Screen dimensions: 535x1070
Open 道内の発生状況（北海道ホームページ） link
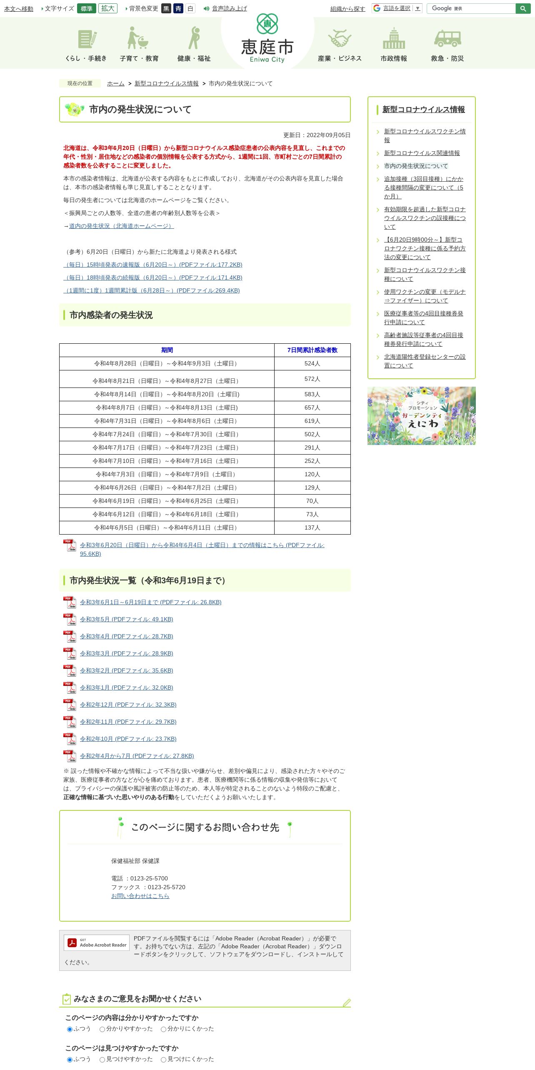pos(121,226)
